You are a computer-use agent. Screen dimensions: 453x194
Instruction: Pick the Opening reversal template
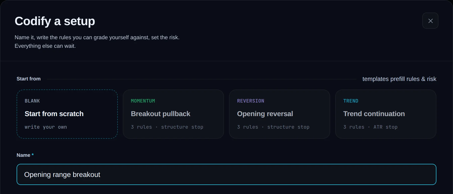click(x=280, y=114)
